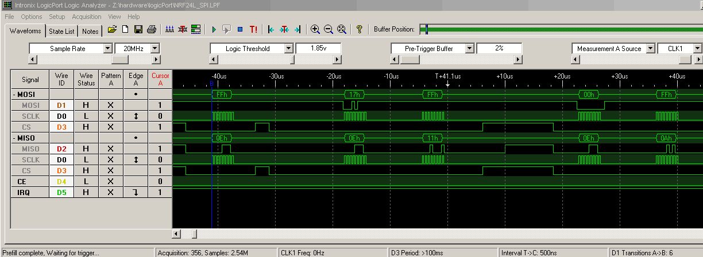
Task: Open the Sample Rate parameter dropdown
Action: point(108,49)
